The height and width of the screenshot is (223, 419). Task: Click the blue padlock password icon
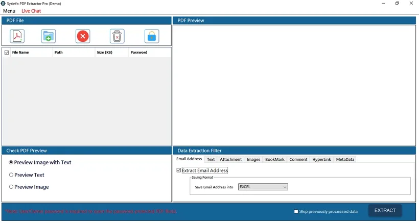point(152,36)
